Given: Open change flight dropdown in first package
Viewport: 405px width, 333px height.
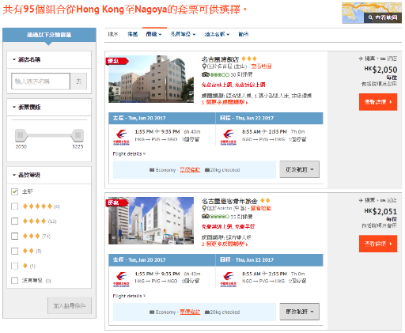Looking at the screenshot, I should tap(300, 169).
